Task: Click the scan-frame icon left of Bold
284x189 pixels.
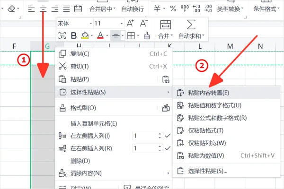Action: pyautogui.click(x=62, y=35)
